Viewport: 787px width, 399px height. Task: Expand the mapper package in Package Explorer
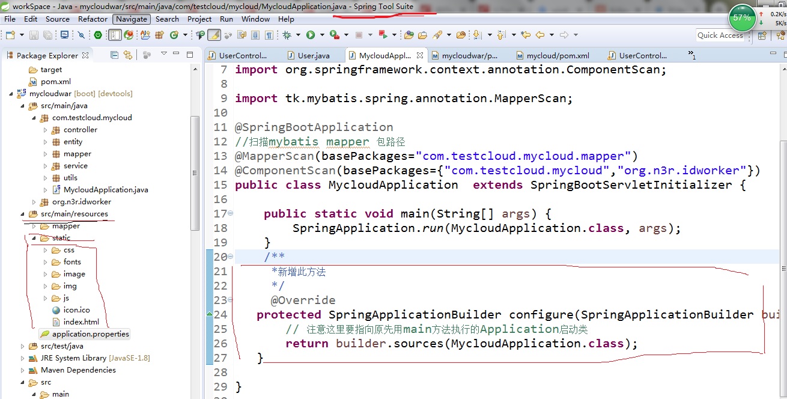(45, 153)
